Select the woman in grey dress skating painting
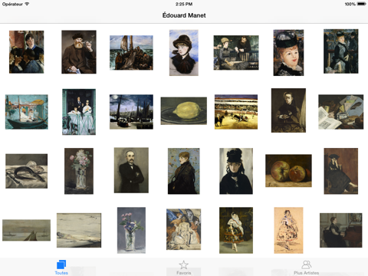 pos(341,51)
